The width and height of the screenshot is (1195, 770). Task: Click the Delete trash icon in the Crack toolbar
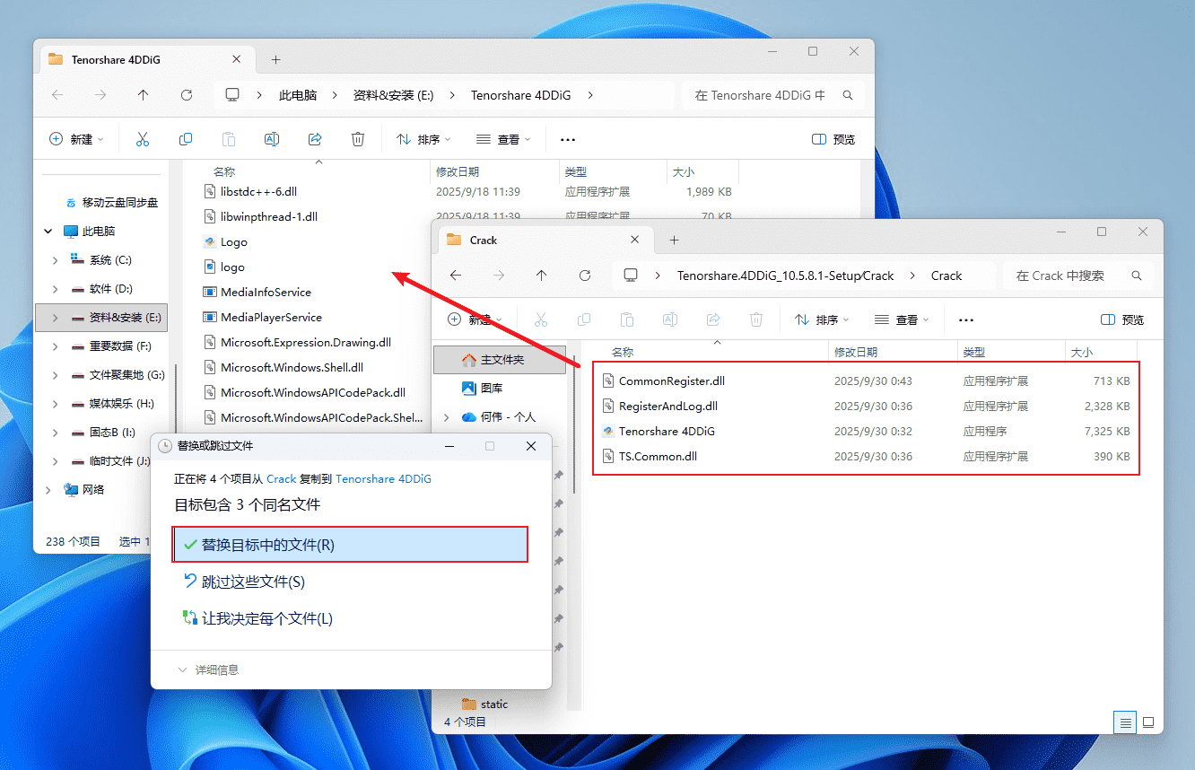[755, 319]
